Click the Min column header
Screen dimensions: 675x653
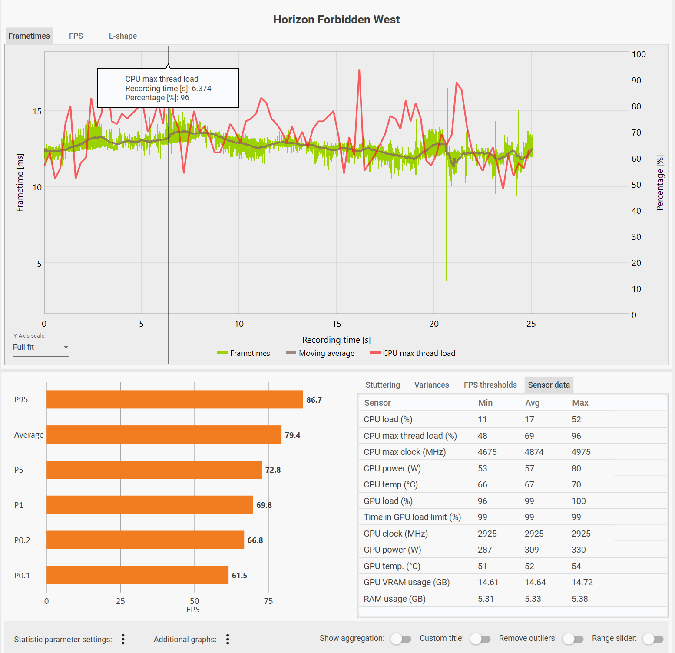point(485,403)
